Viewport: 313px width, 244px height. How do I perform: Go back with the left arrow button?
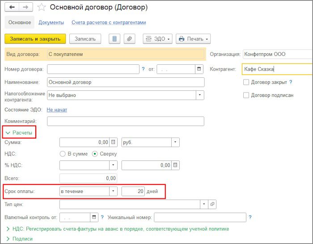click(12, 7)
